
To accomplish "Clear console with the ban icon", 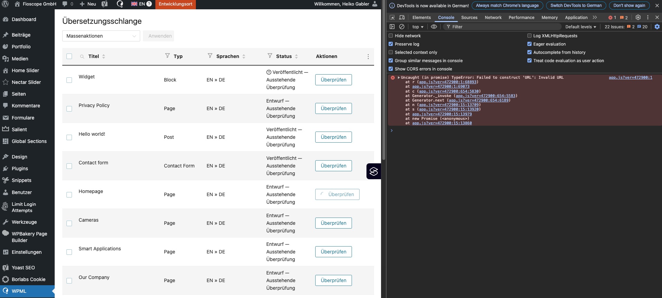I will (x=402, y=27).
